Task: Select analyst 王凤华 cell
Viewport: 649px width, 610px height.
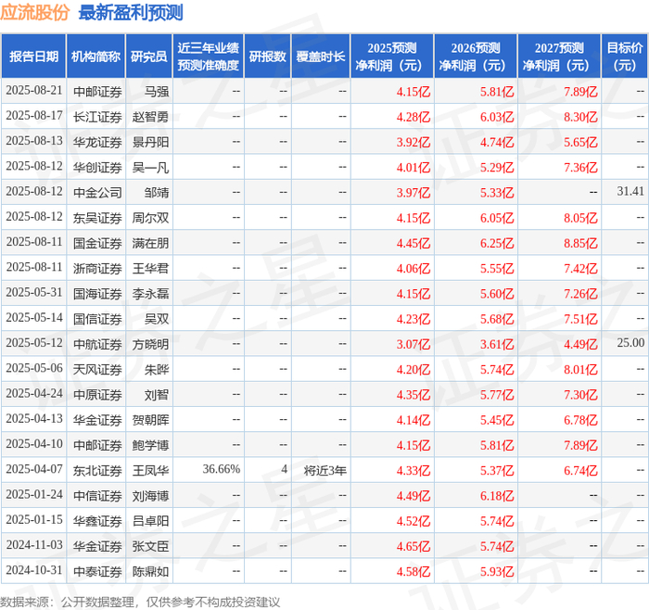Action: tap(150, 470)
